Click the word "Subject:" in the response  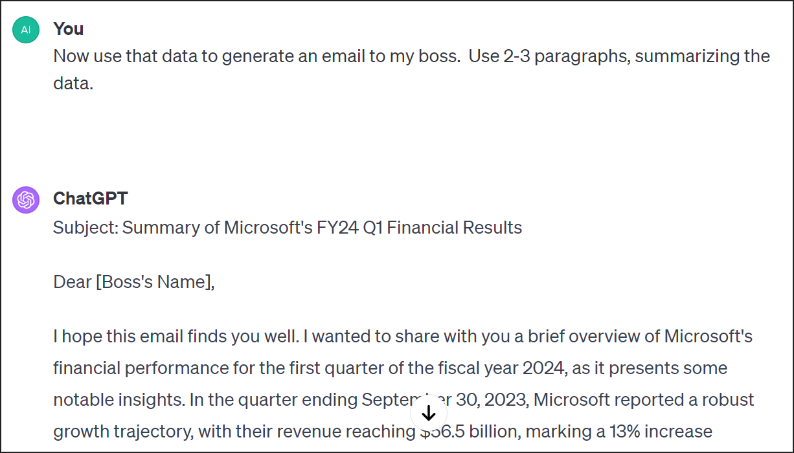coord(85,228)
